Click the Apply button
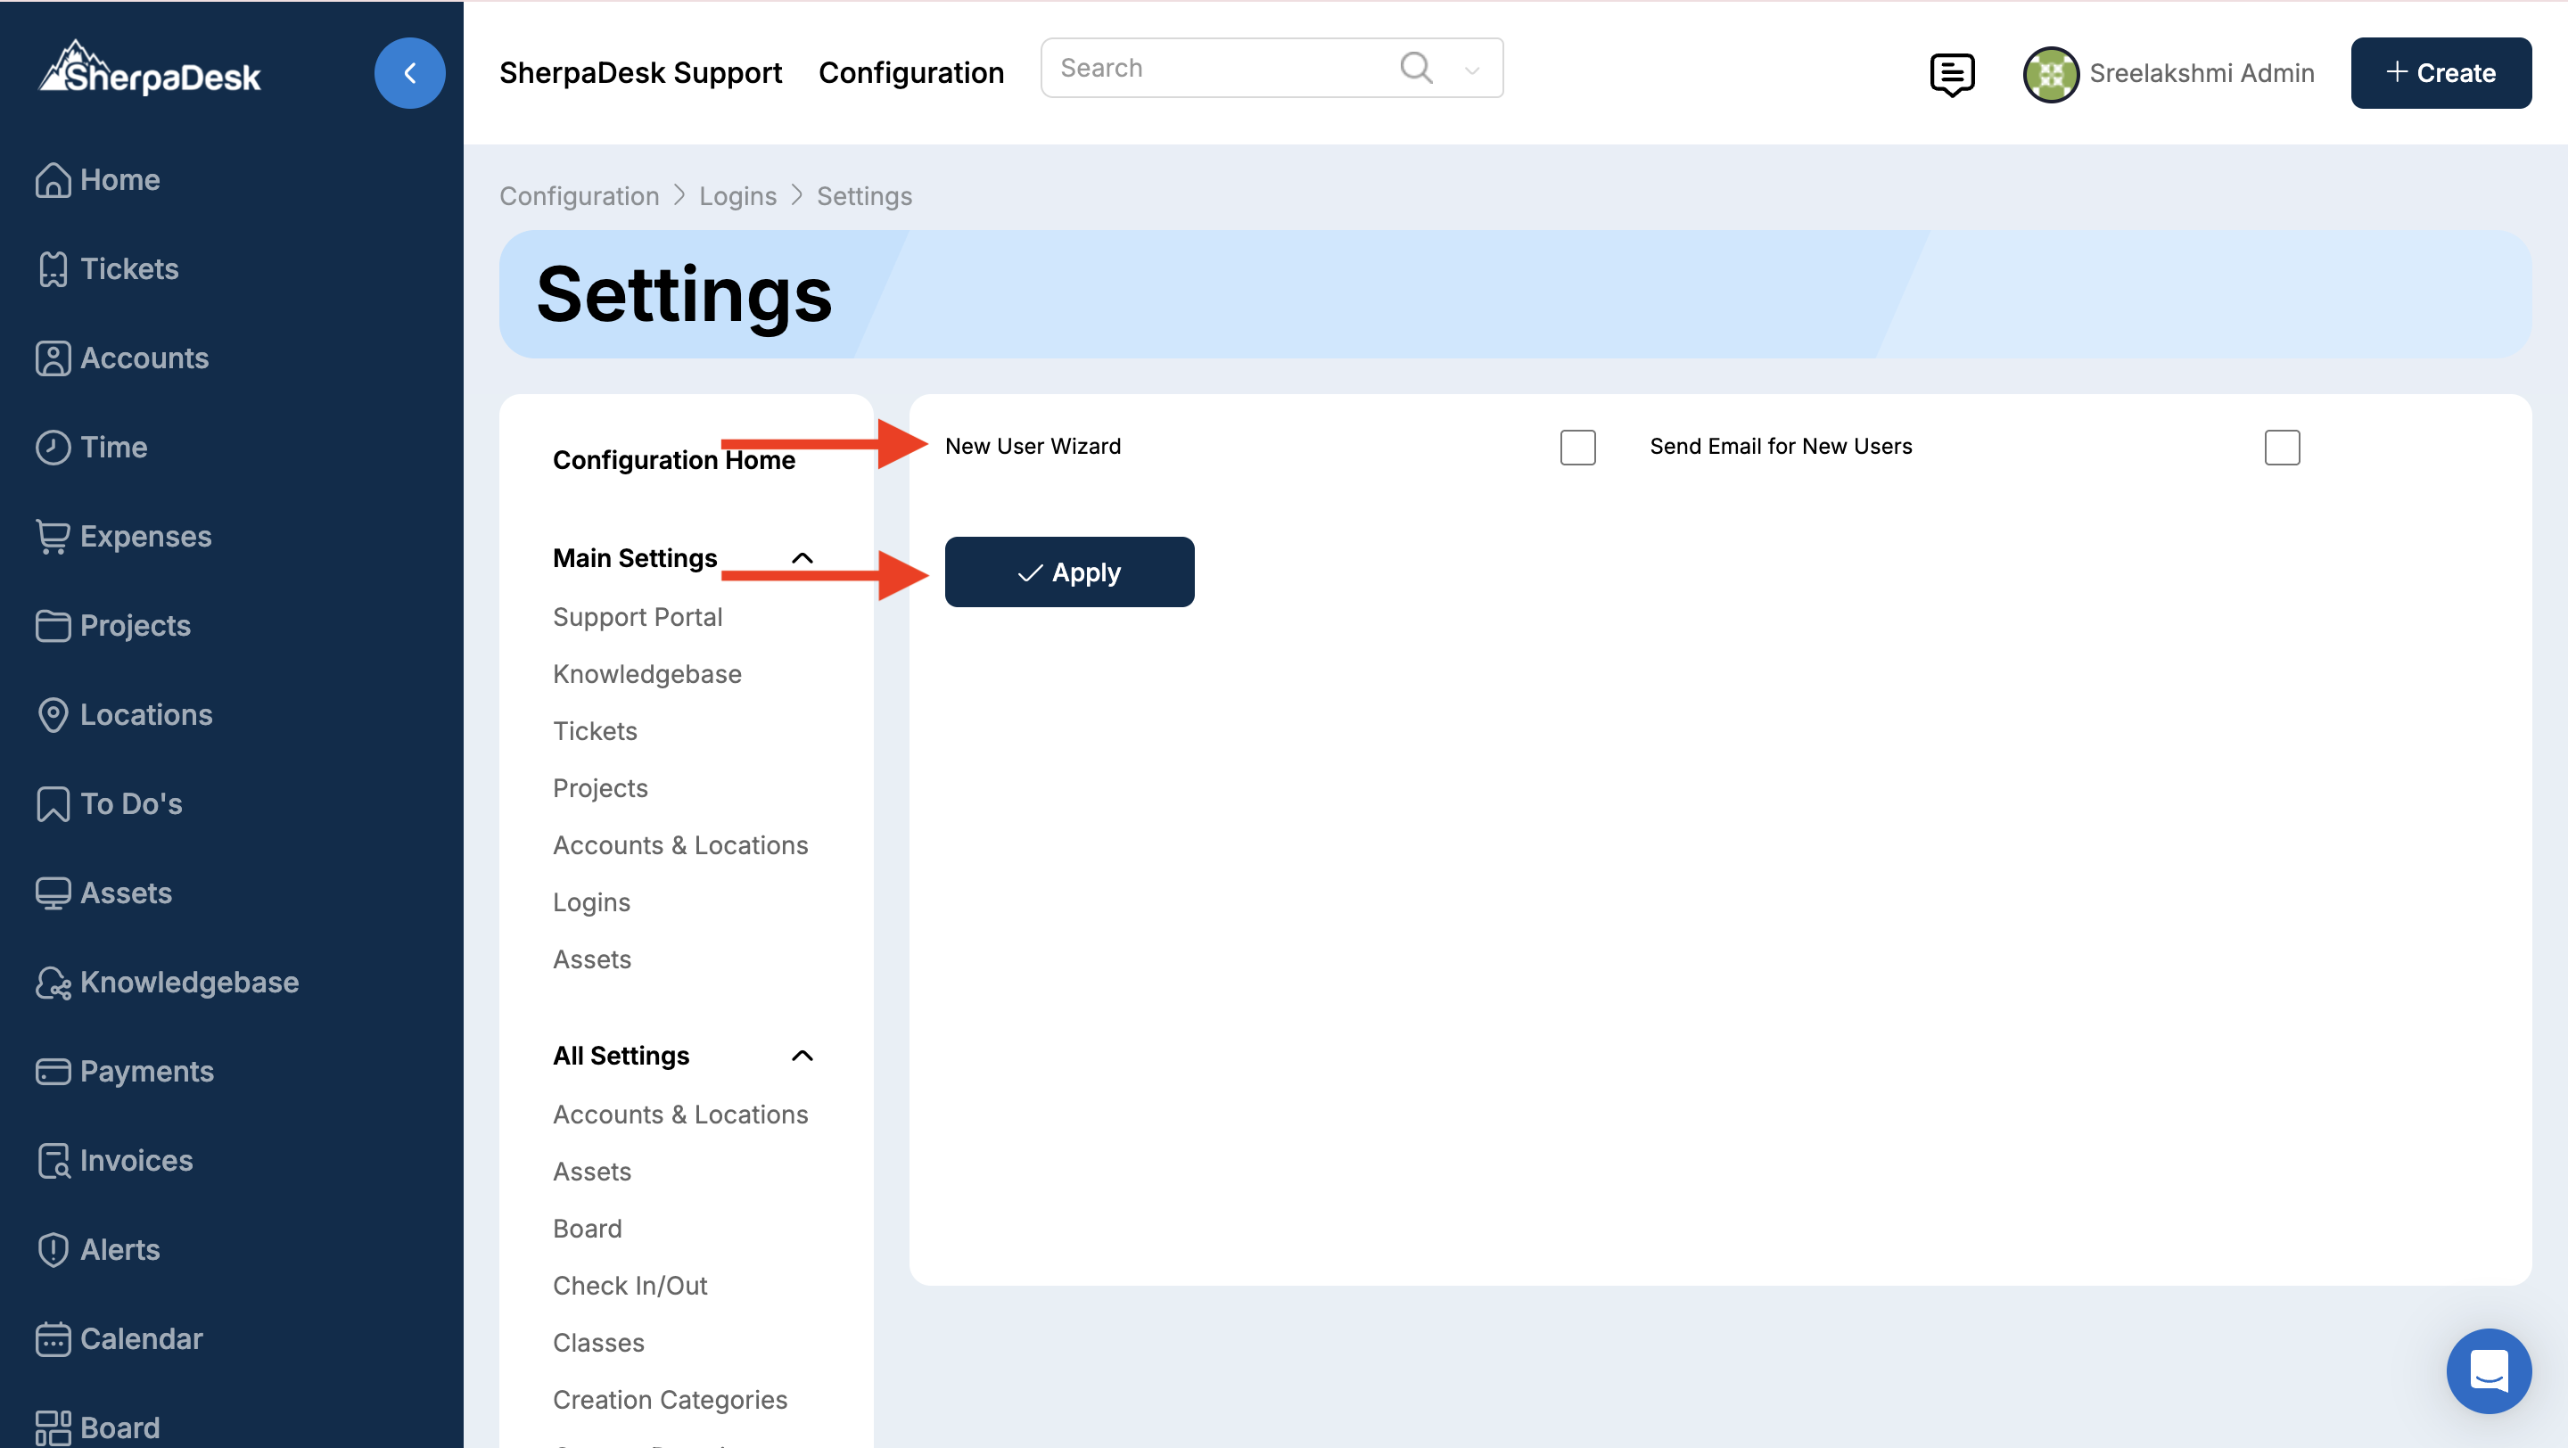Screen dimensions: 2568x1448 coord(1069,572)
